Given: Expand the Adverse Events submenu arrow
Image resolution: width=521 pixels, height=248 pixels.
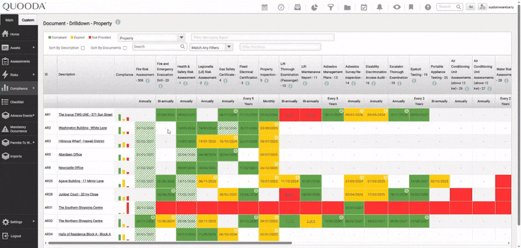Looking at the screenshot, I should (34, 115).
